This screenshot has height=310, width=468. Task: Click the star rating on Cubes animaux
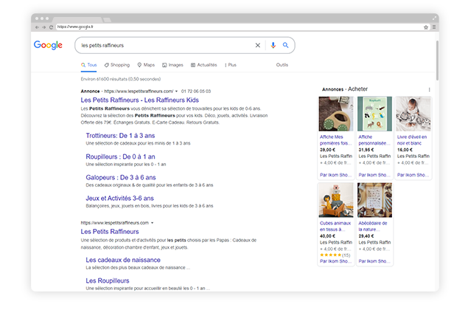pyautogui.click(x=330, y=255)
